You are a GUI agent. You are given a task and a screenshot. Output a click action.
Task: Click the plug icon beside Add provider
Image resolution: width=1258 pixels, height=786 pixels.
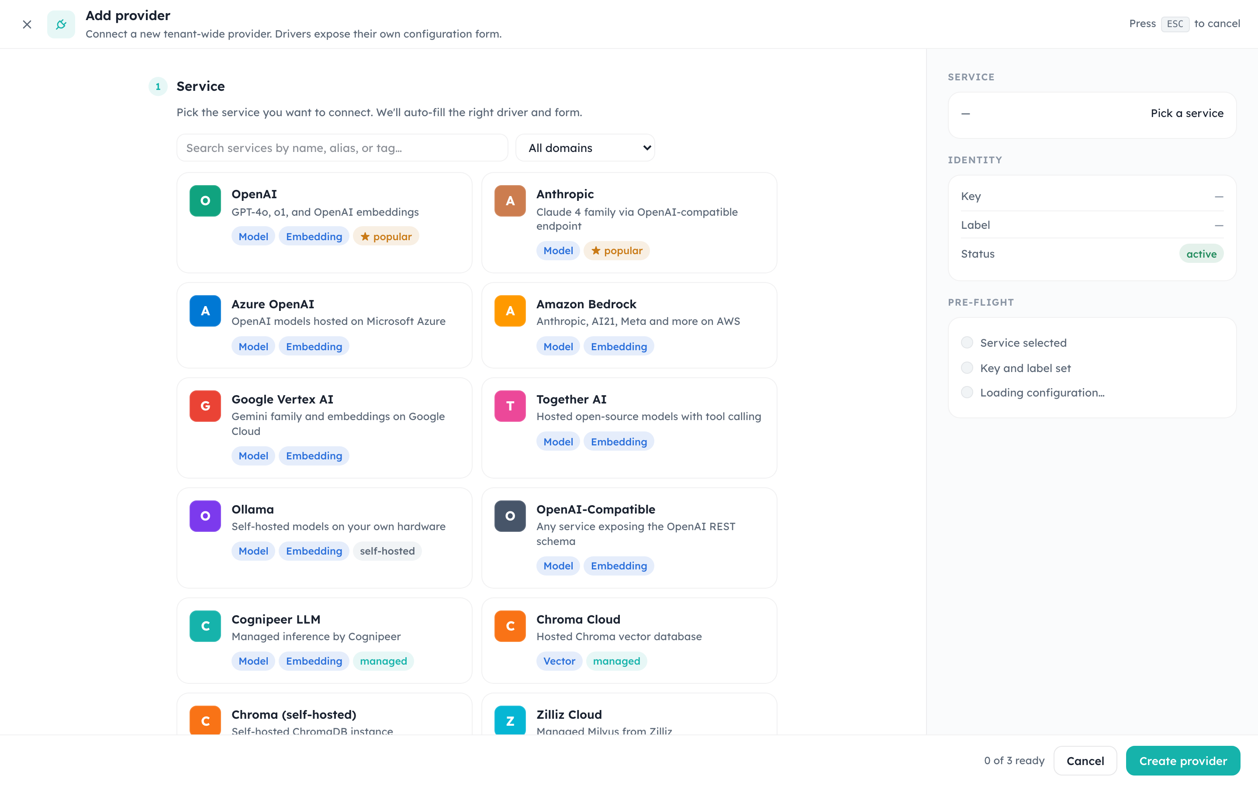[61, 24]
